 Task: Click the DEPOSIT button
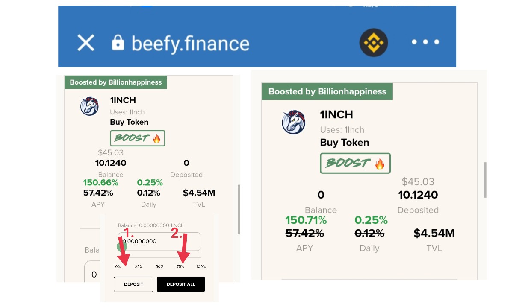tap(133, 284)
